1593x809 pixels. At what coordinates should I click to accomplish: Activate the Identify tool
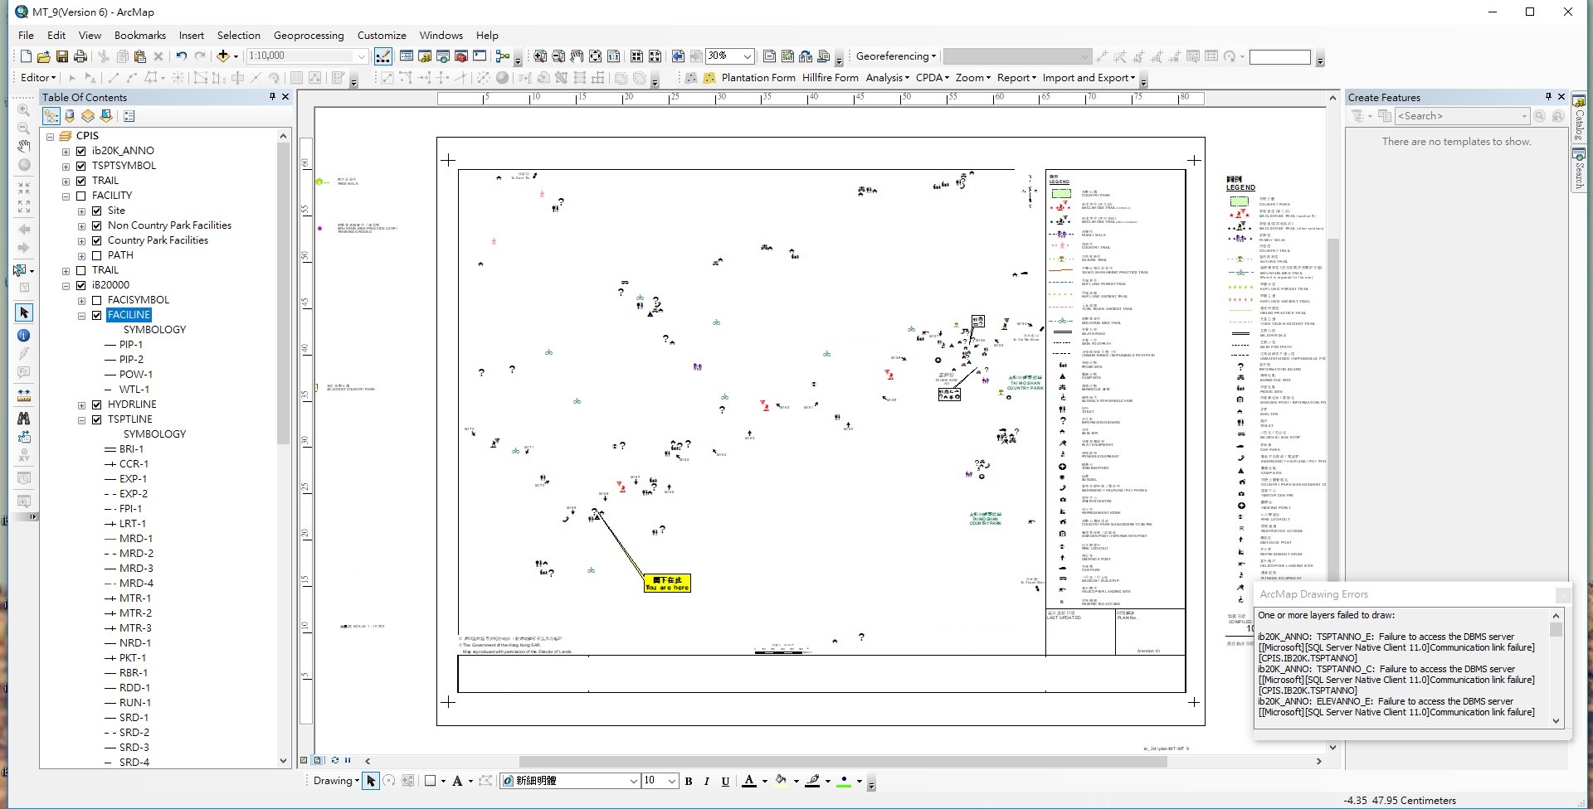tap(24, 334)
